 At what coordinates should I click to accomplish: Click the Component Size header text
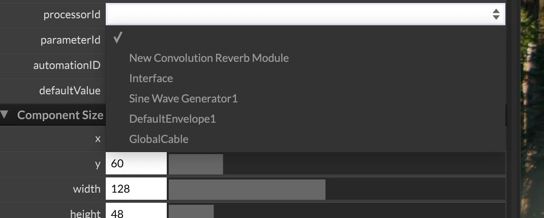point(61,115)
